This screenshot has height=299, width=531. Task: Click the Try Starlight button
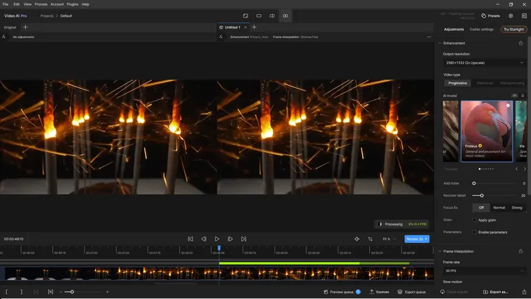pos(513,29)
